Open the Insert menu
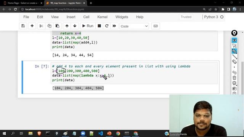244x137 pixels. click(x=71, y=17)
